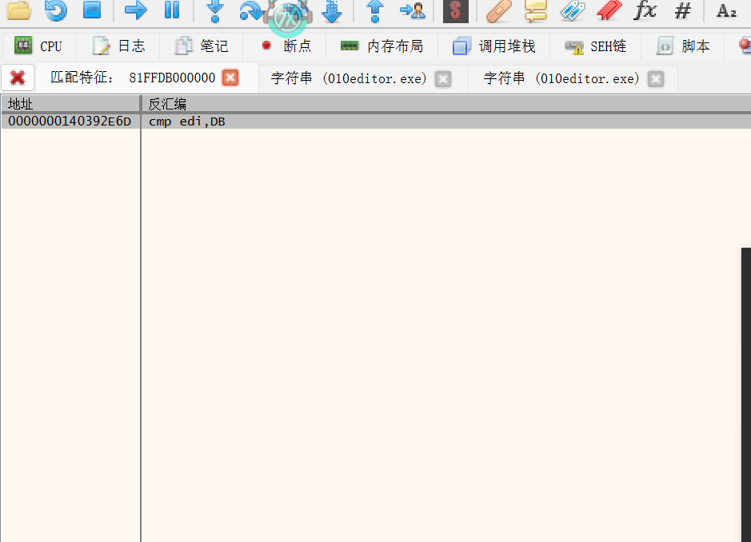Open the bookmarks icon
Viewport: 751px width, 542px height.
coord(609,10)
